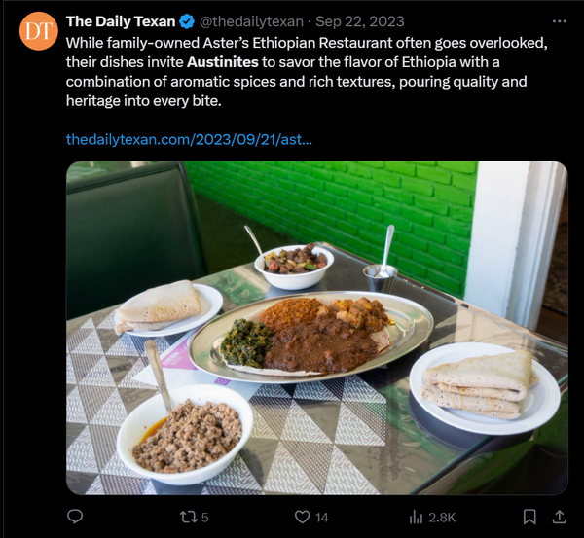Open the thedailytexan.com article link
584x538 pixels.
pos(189,139)
